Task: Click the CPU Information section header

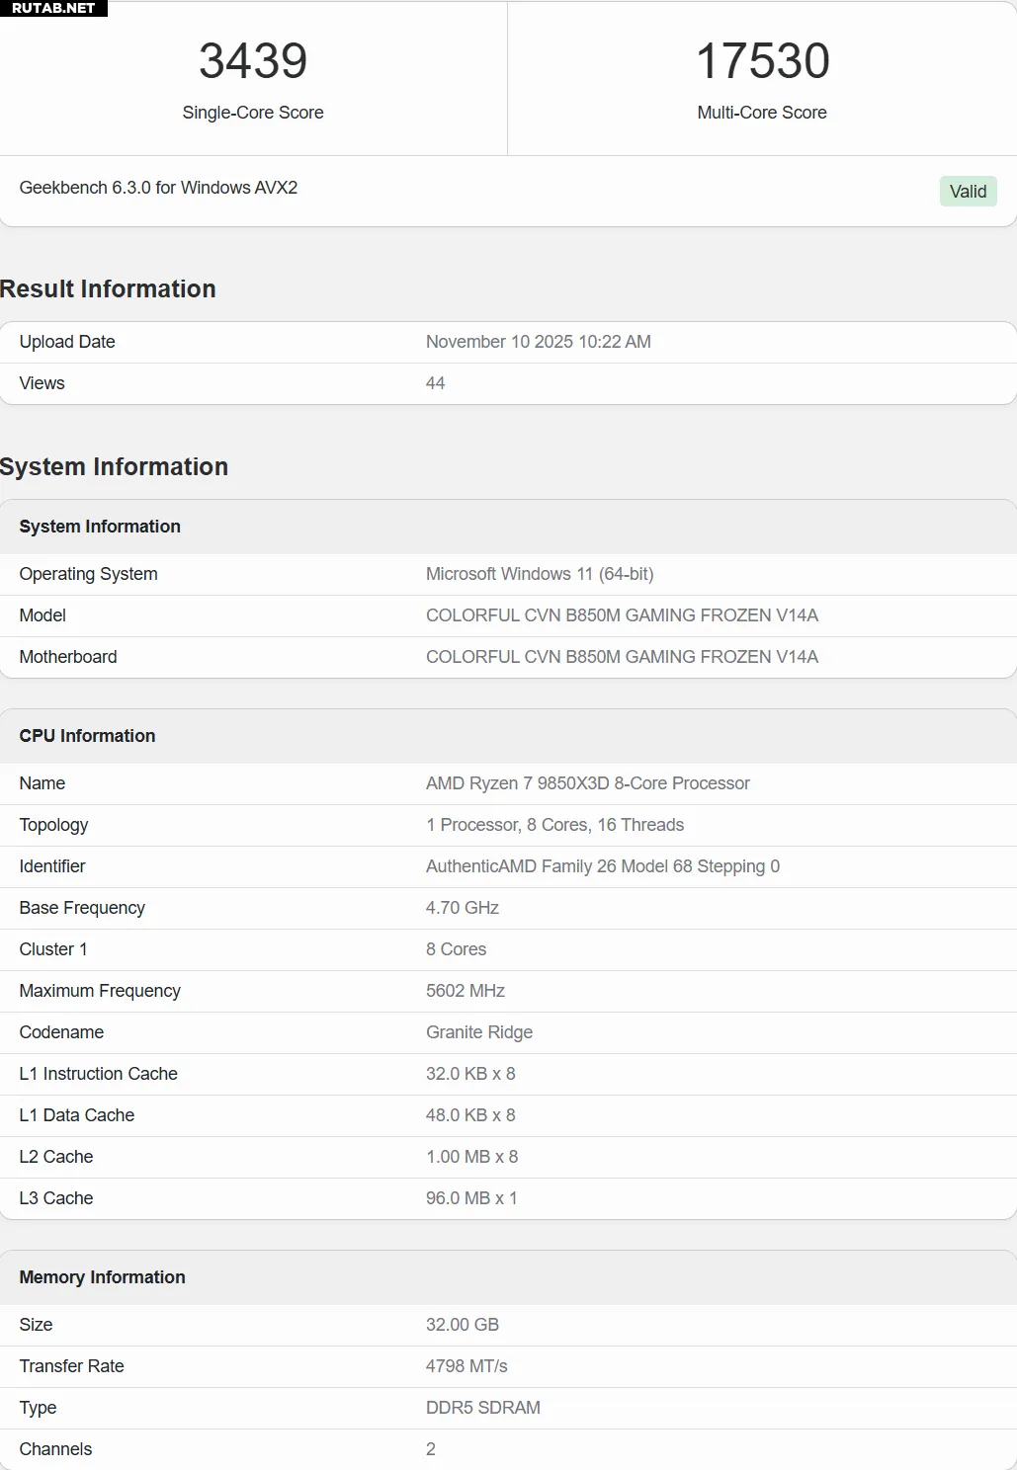Action: click(x=87, y=736)
